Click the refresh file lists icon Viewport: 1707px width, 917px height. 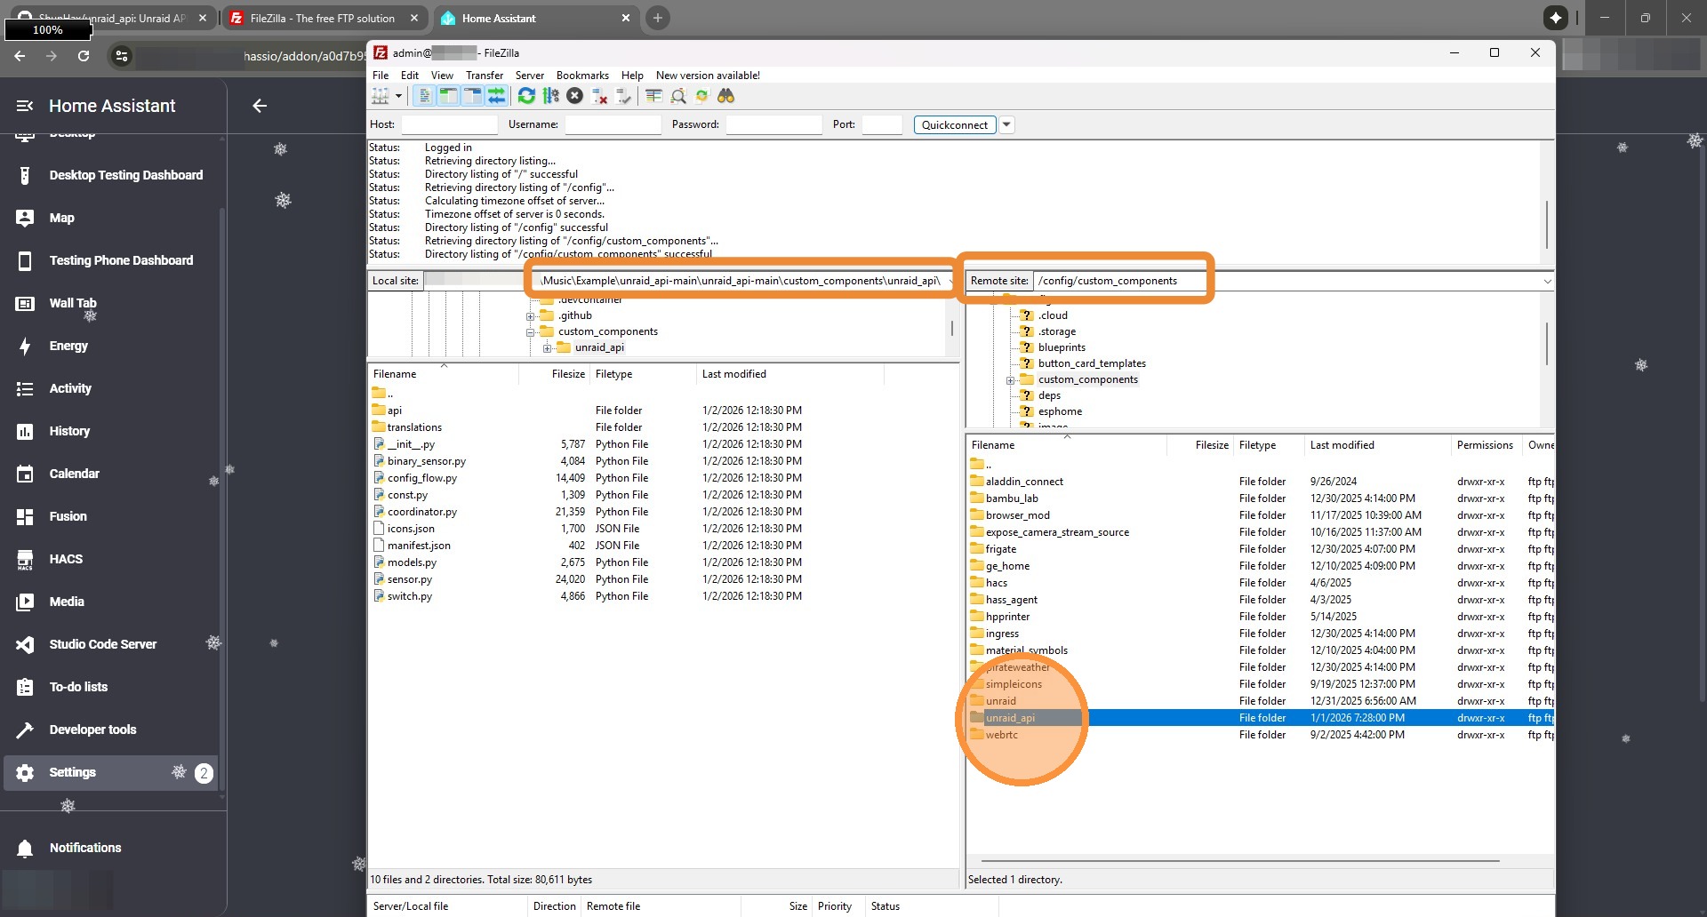(526, 96)
